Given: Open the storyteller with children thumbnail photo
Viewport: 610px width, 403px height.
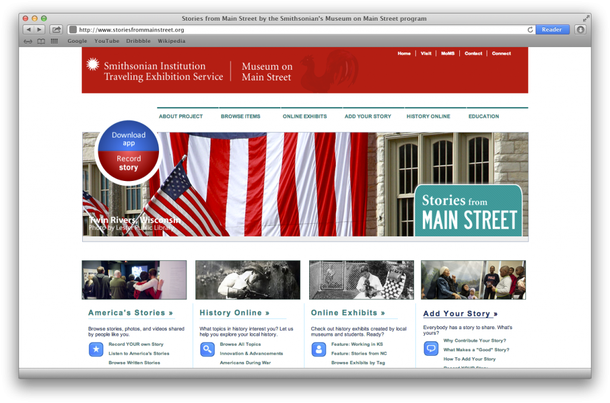Looking at the screenshot, I should [474, 280].
